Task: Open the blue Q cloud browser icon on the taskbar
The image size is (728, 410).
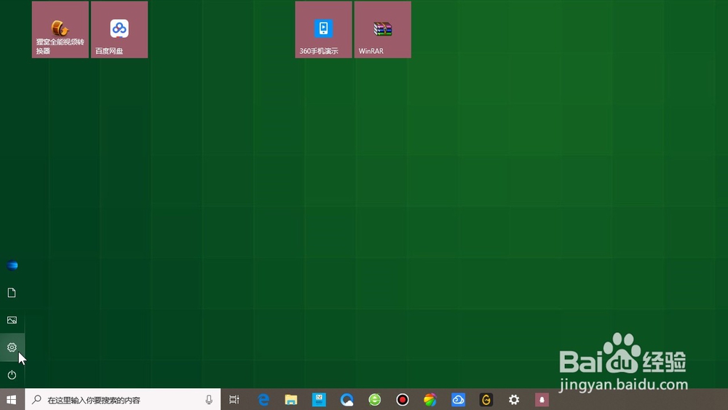Action: (x=347, y=399)
